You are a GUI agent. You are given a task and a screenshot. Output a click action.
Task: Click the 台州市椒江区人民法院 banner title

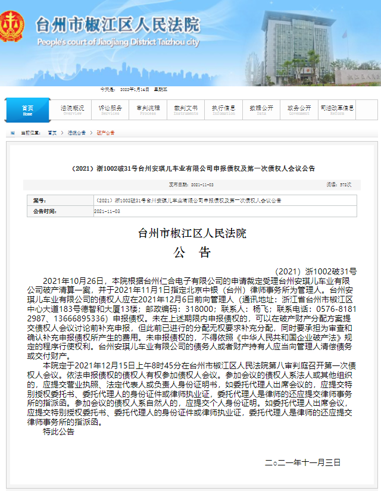pyautogui.click(x=118, y=25)
